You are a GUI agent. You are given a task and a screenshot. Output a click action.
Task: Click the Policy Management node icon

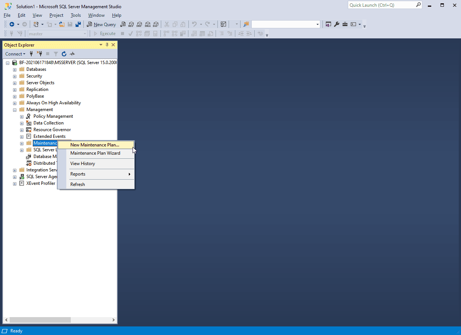point(29,116)
